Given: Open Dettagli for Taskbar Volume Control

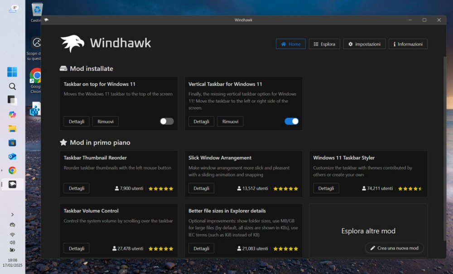Looking at the screenshot, I should coord(77,249).
